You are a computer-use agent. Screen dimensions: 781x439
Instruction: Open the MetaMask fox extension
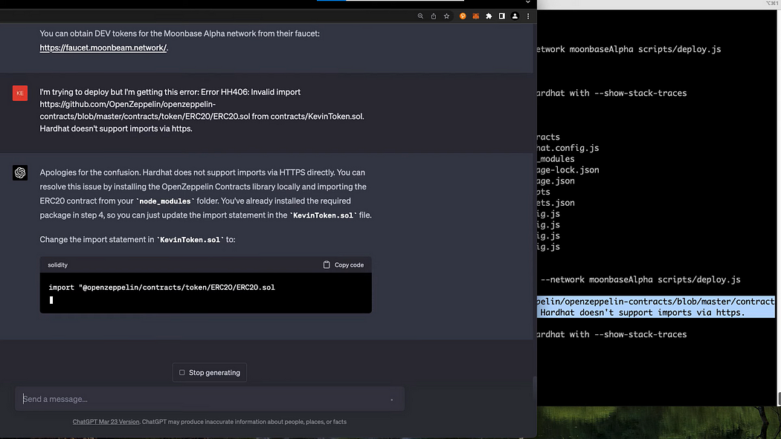point(476,16)
